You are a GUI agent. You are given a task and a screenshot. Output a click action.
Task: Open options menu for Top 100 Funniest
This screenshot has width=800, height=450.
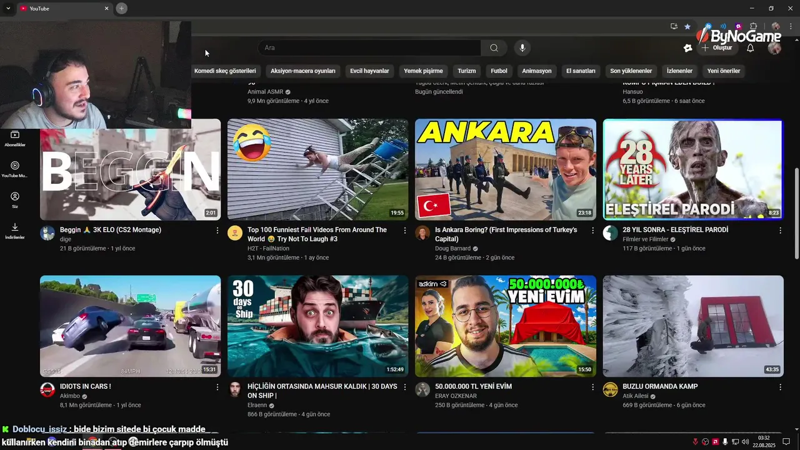tap(405, 231)
